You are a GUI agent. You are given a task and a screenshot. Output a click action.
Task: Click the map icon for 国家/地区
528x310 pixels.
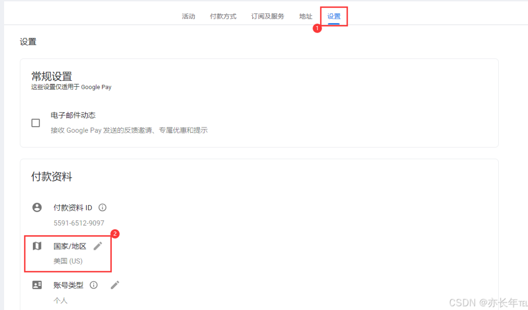click(37, 246)
